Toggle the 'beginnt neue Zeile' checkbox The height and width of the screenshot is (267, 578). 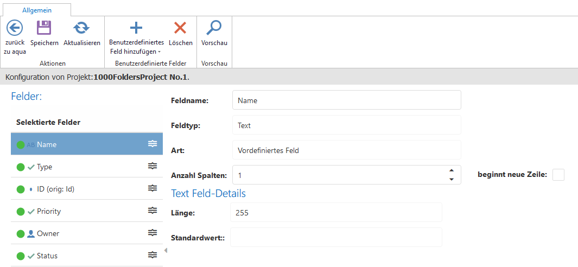click(x=558, y=175)
